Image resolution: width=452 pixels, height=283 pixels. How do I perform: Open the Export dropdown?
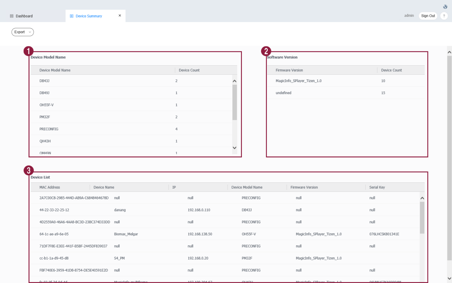pyautogui.click(x=22, y=32)
